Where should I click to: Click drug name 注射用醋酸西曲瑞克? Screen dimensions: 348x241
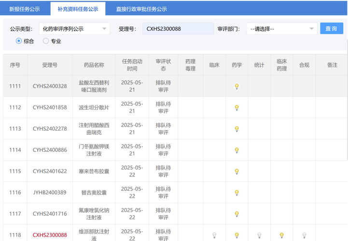click(94, 129)
